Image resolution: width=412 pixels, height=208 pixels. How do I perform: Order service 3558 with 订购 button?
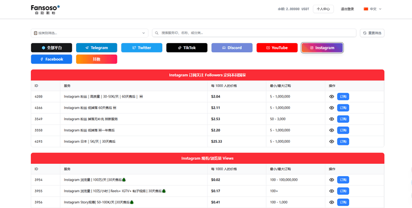(343, 130)
